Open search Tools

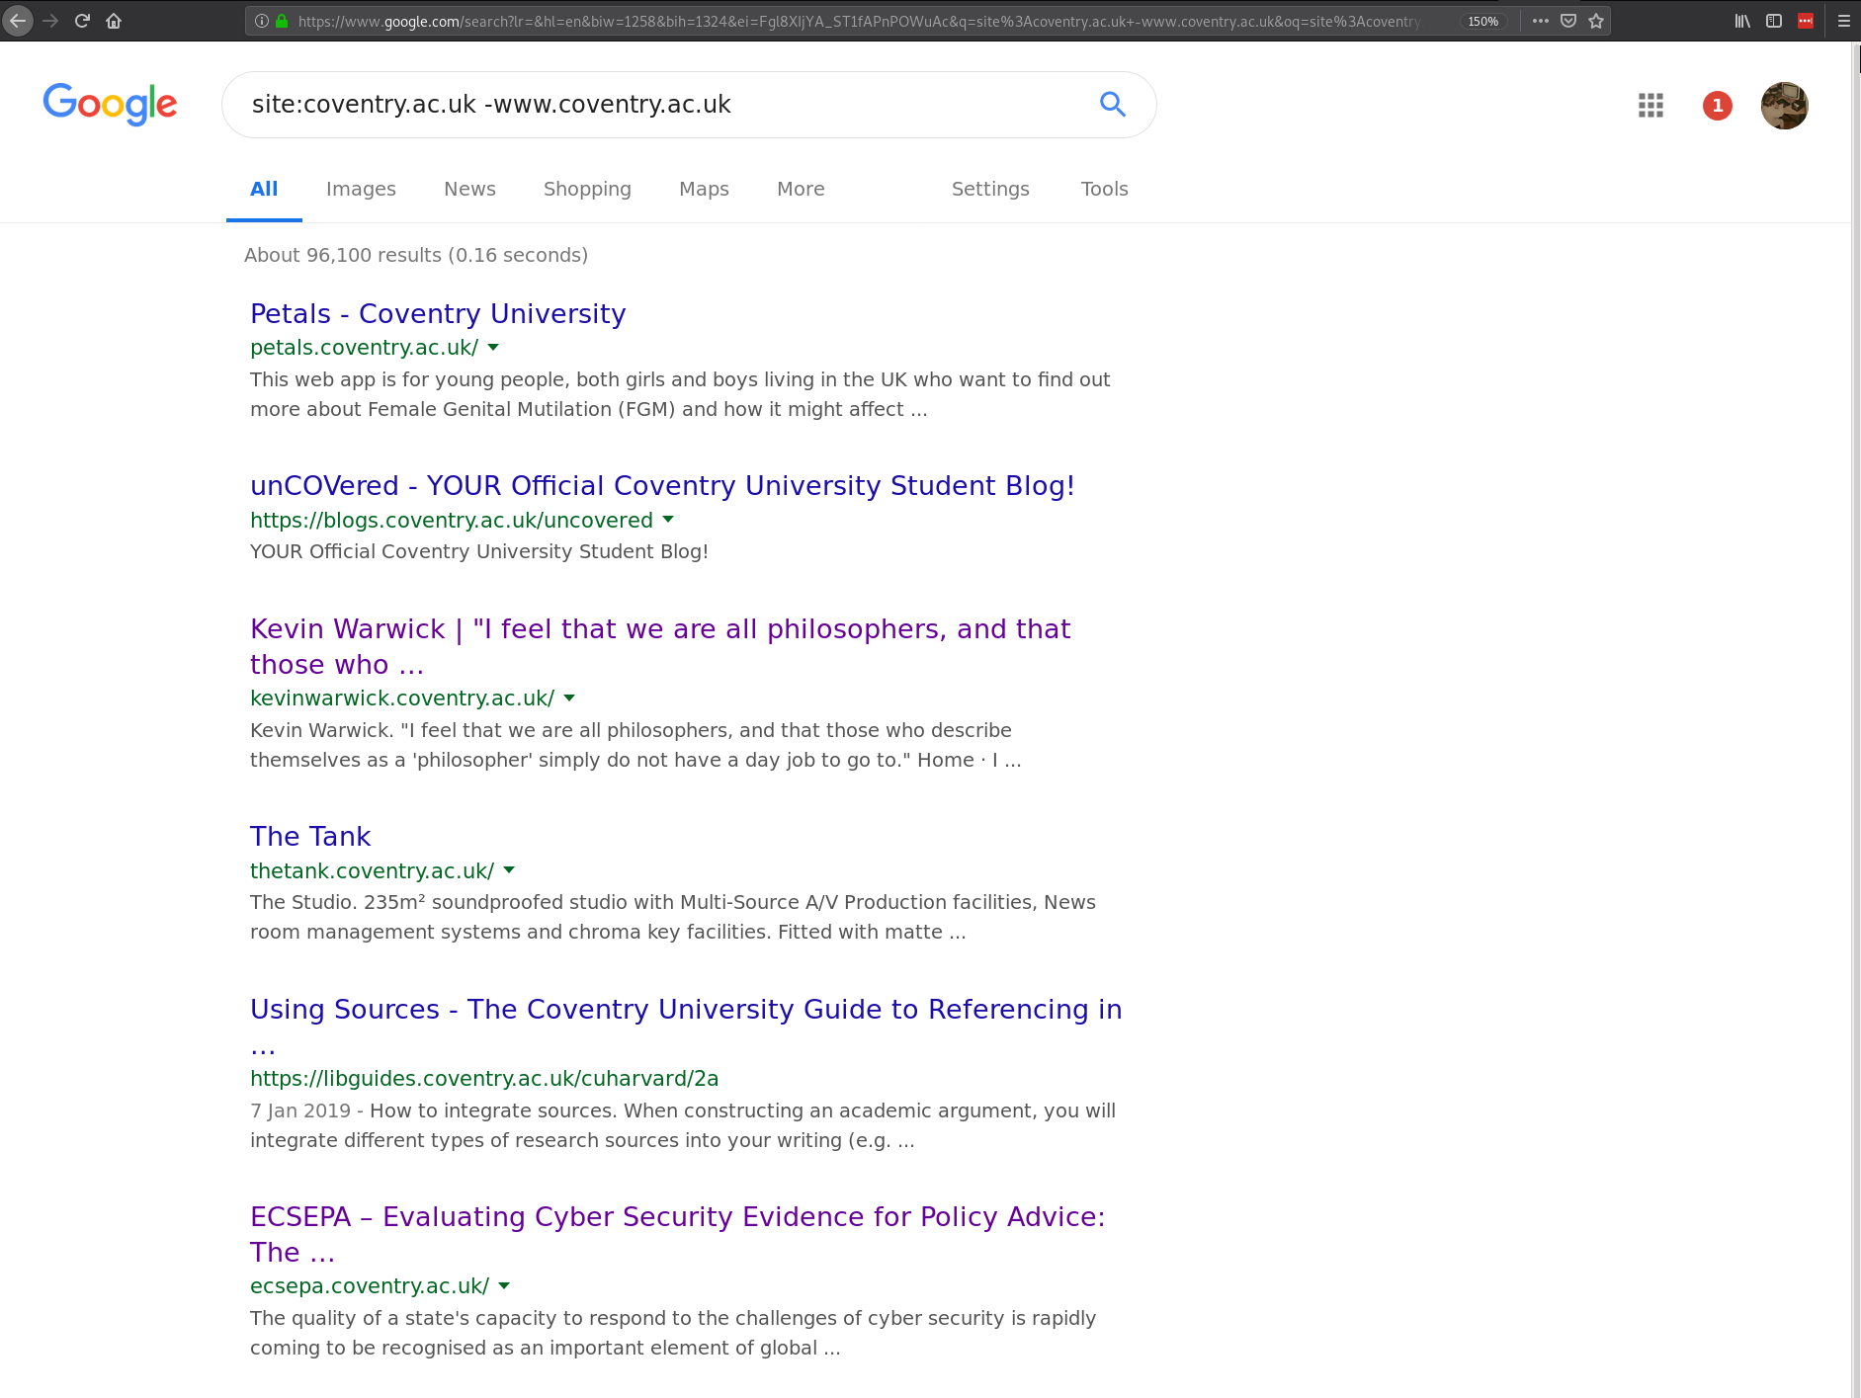(x=1104, y=189)
